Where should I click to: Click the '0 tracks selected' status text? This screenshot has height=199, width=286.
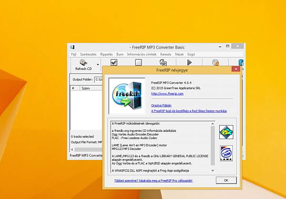pyautogui.click(x=82, y=137)
